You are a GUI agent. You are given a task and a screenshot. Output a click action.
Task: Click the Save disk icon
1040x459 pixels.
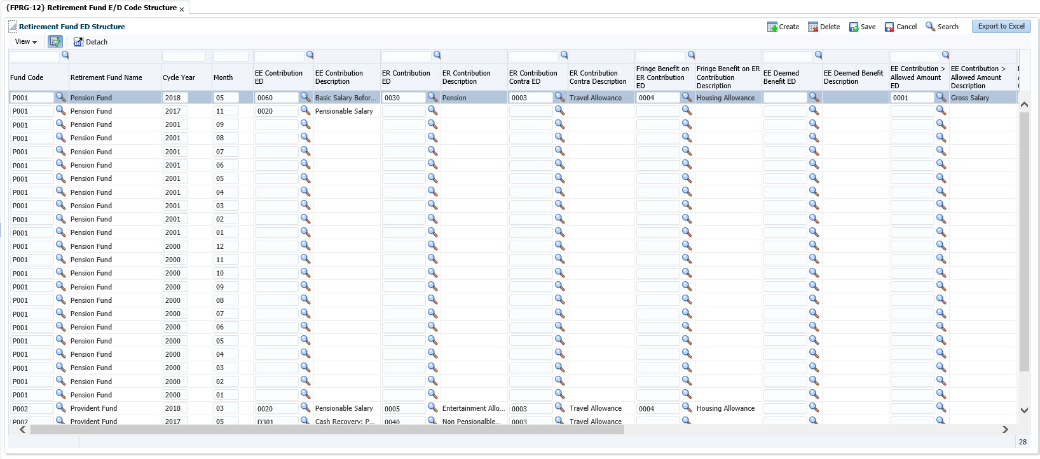(x=854, y=27)
